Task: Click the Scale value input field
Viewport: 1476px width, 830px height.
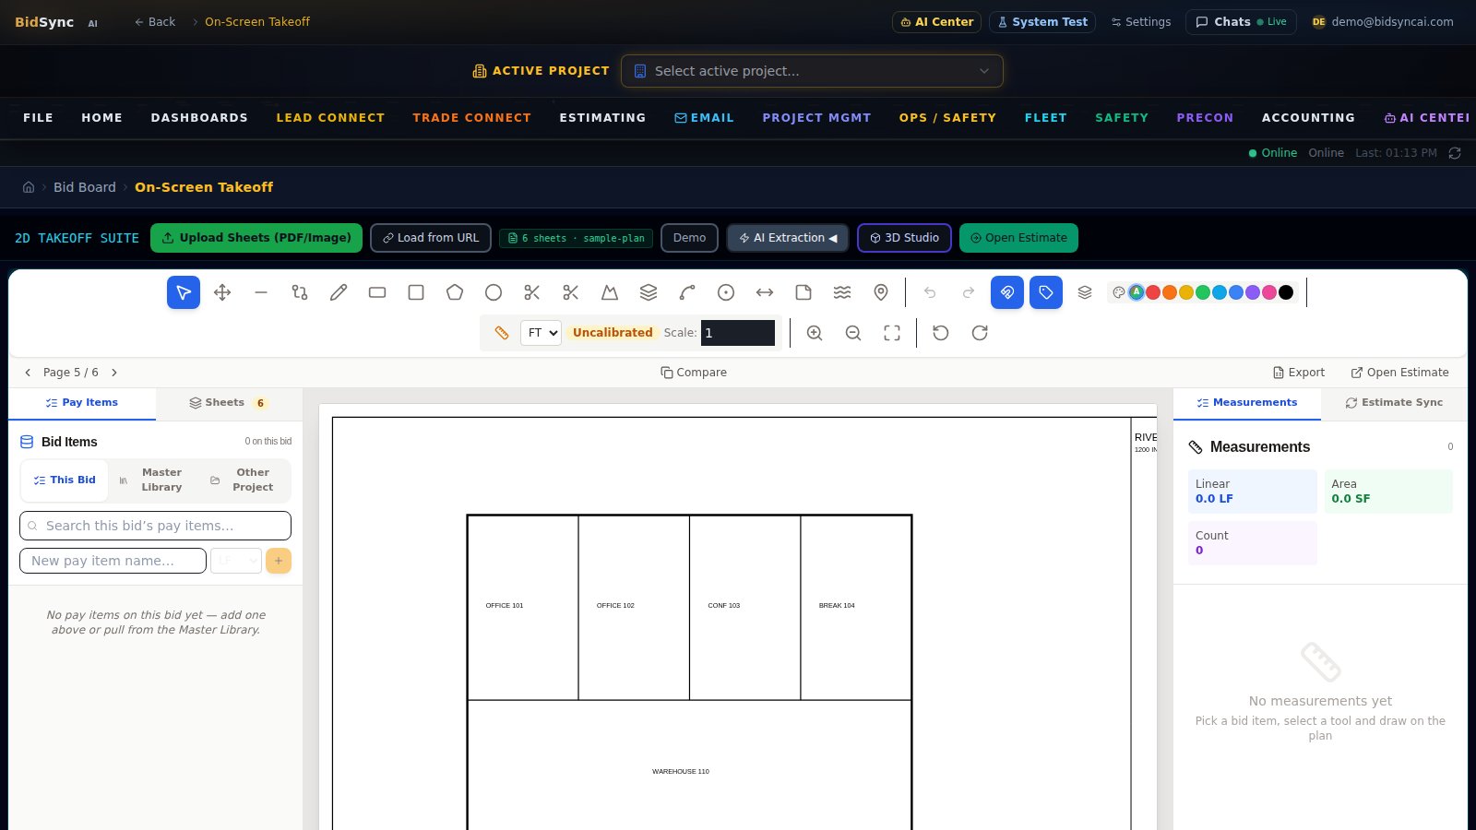Action: tap(738, 333)
